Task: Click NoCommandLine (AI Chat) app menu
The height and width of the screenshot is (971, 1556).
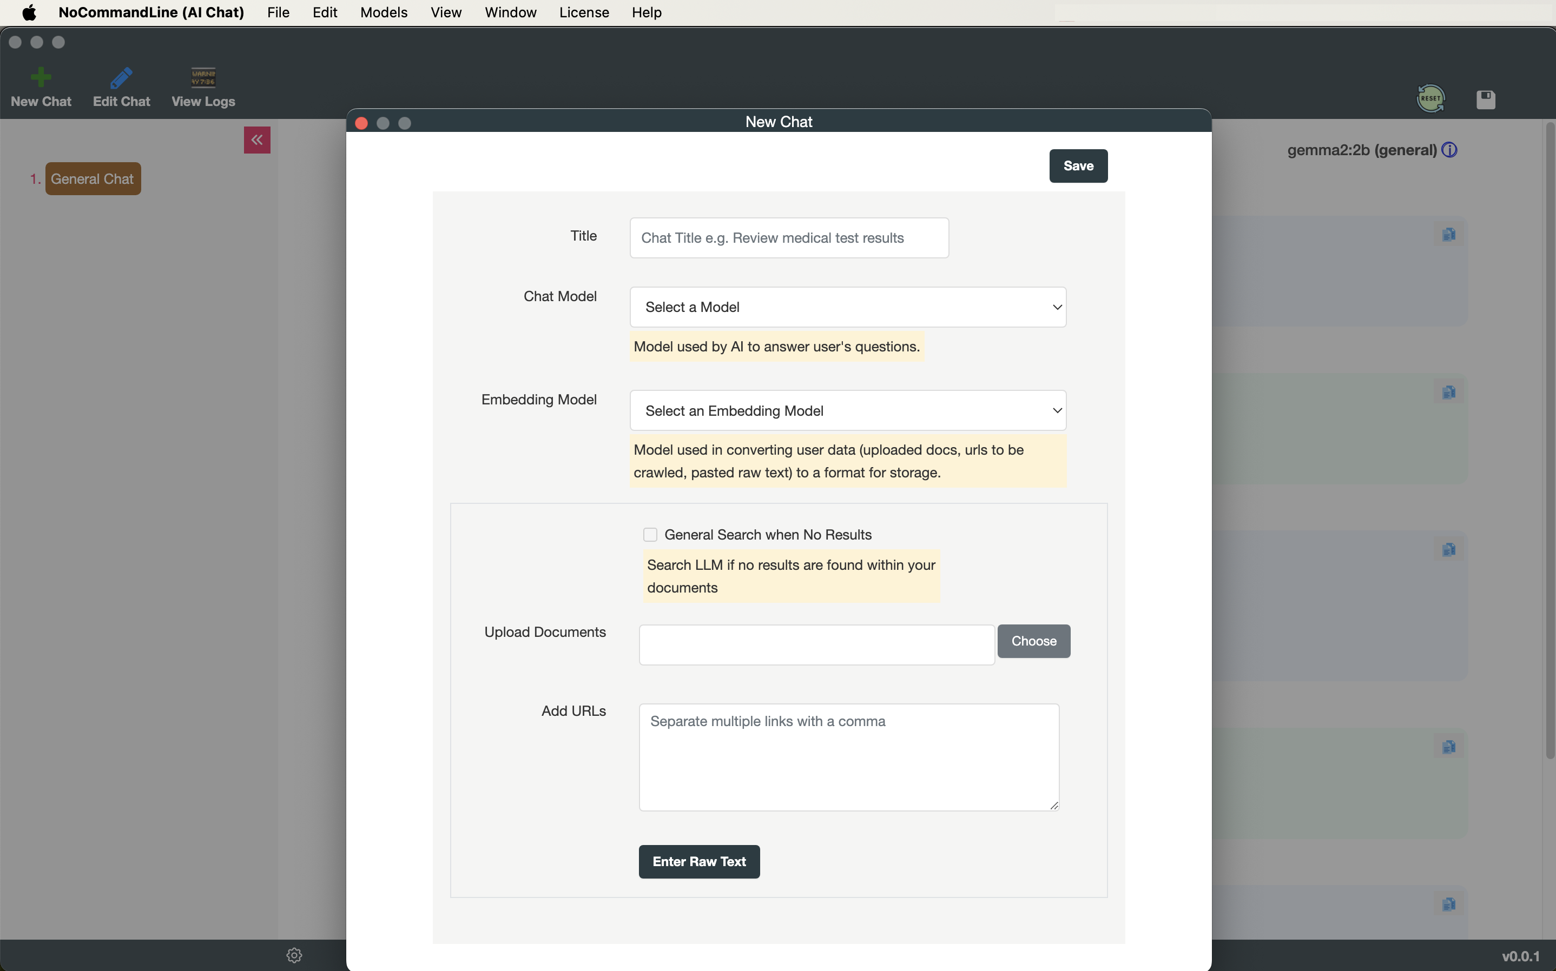Action: coord(151,12)
